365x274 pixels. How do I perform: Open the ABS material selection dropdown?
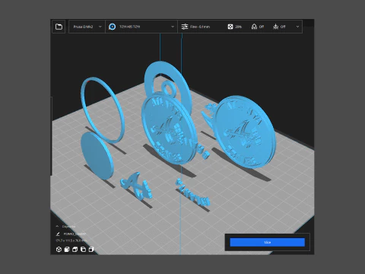tap(141, 27)
